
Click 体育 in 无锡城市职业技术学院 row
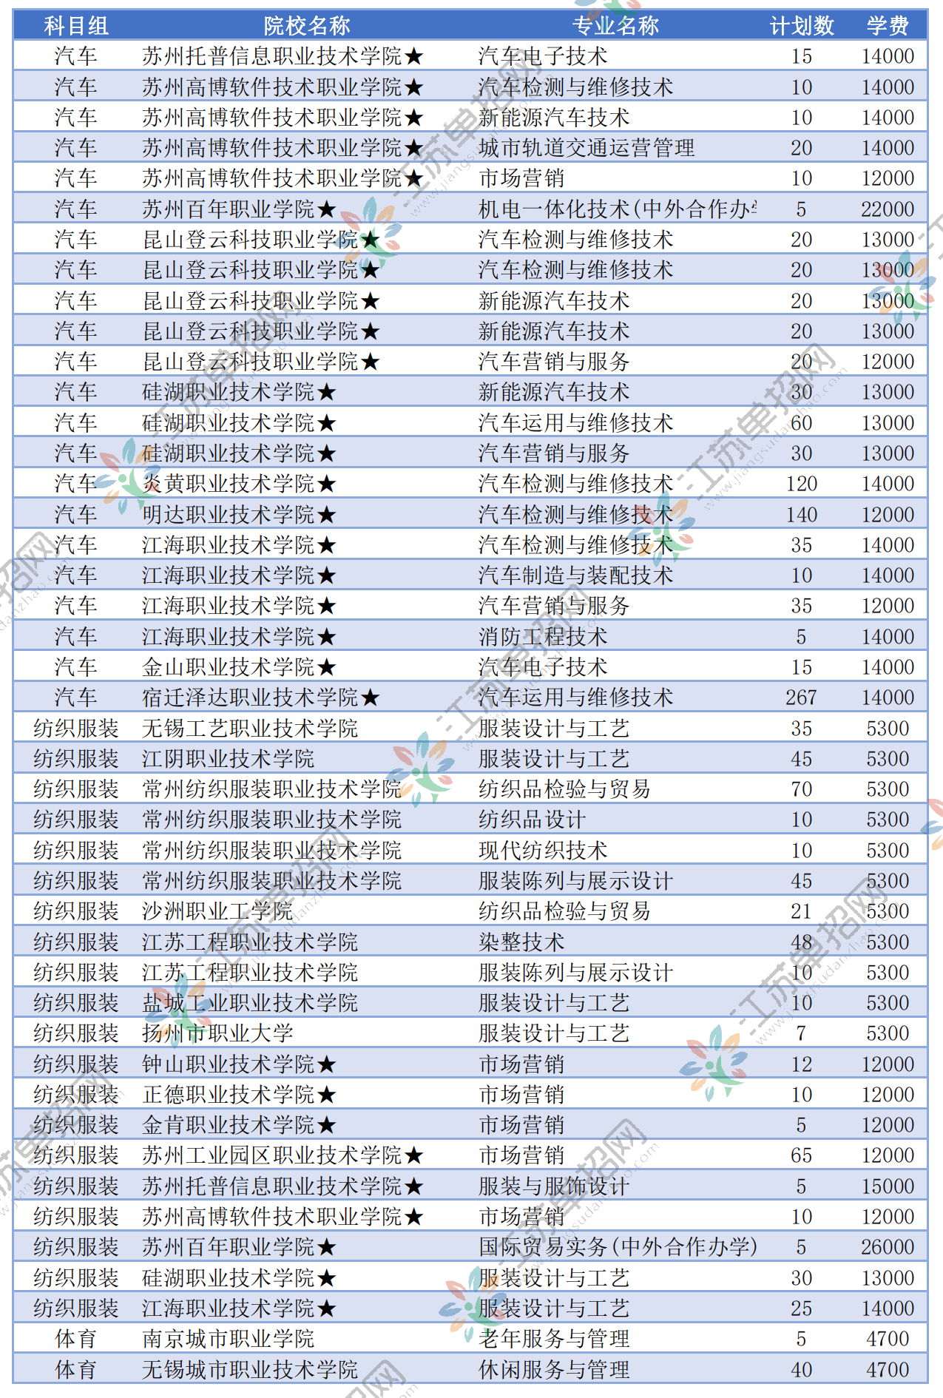(x=76, y=1370)
